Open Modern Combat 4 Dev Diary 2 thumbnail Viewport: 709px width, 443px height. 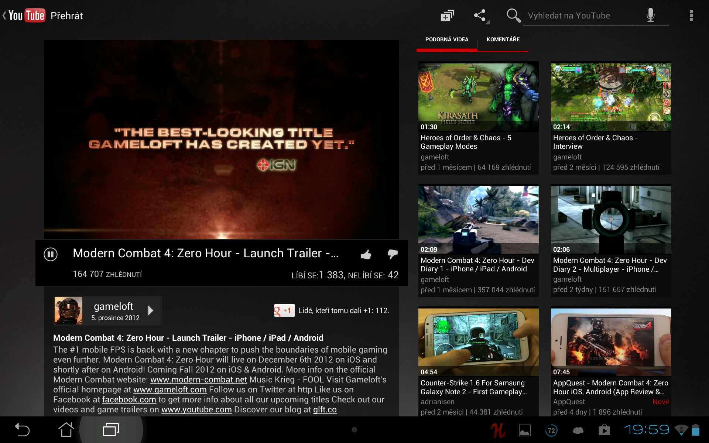click(611, 219)
